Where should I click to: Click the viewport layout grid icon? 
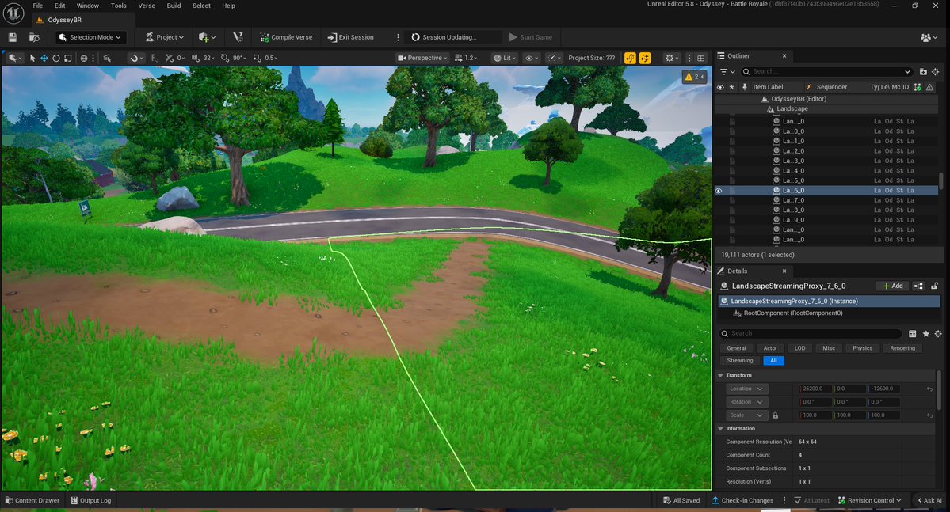click(701, 58)
